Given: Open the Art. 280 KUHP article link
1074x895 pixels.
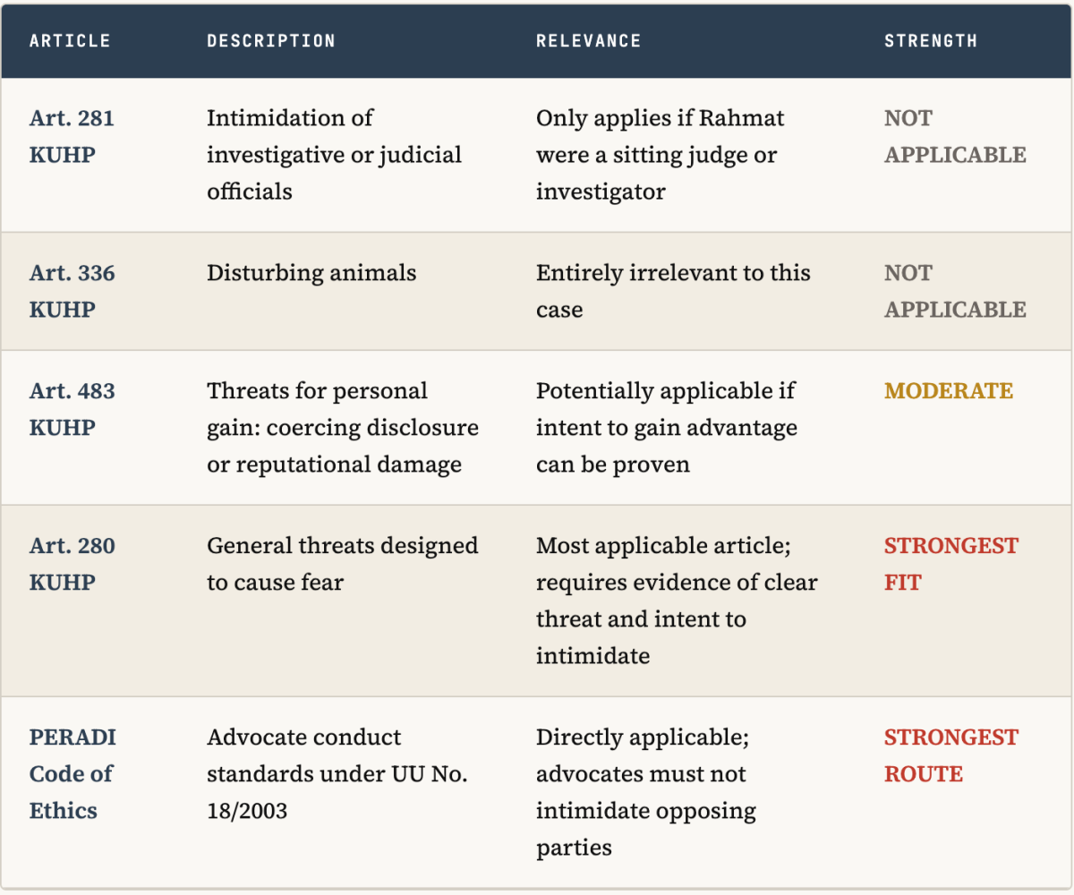Looking at the screenshot, I should coord(72,564).
